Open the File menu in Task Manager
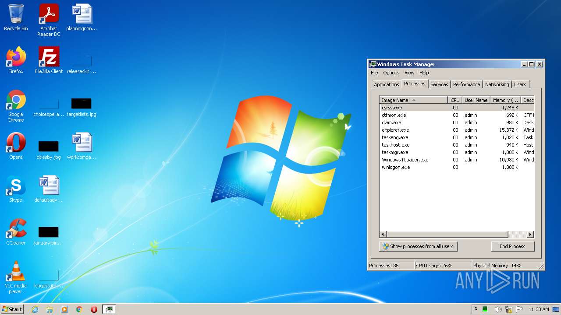561x315 pixels. pyautogui.click(x=374, y=73)
